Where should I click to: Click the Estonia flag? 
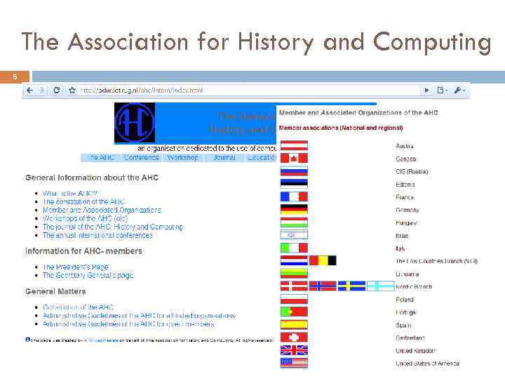click(294, 184)
